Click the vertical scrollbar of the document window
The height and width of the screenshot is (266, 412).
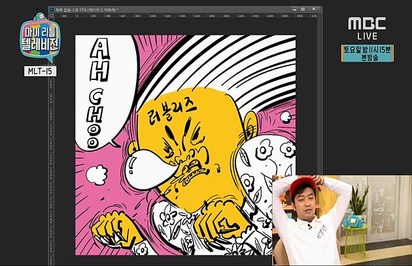(319, 95)
